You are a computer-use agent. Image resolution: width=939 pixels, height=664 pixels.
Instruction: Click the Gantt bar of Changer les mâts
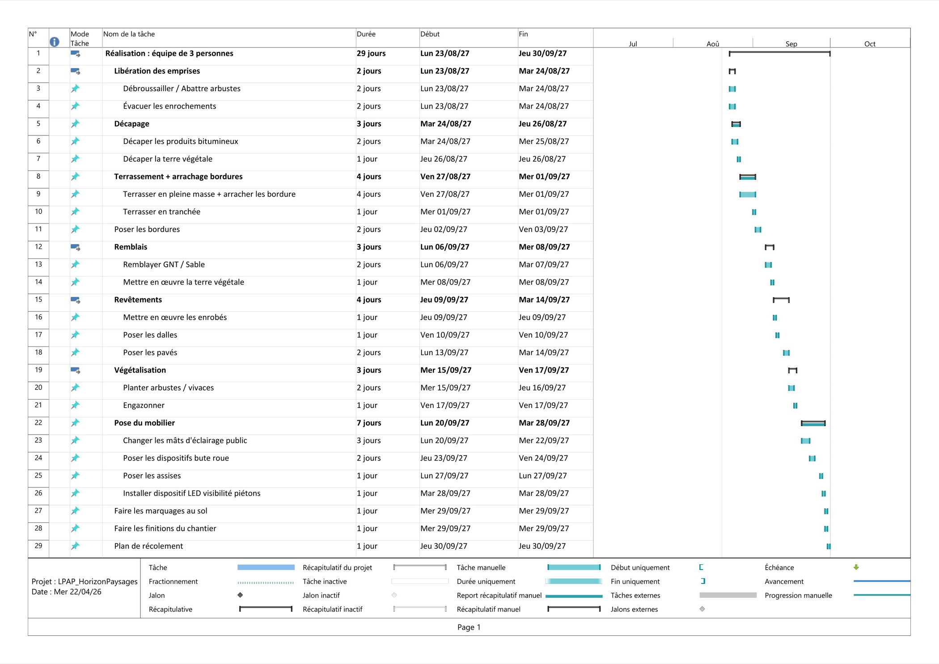click(805, 441)
